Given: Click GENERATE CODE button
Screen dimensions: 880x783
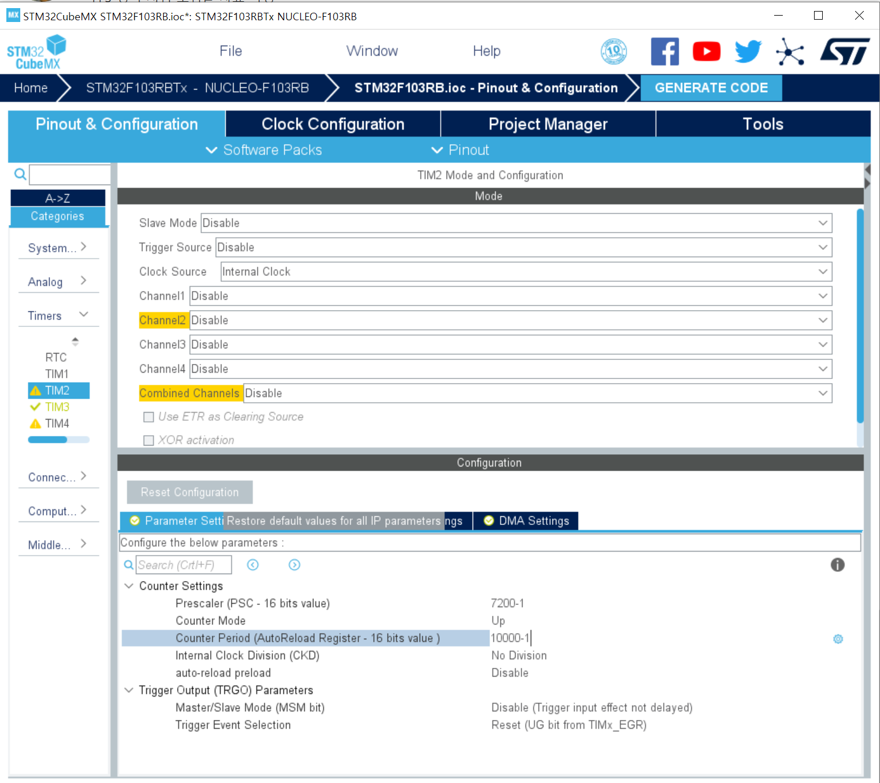Looking at the screenshot, I should click(711, 88).
